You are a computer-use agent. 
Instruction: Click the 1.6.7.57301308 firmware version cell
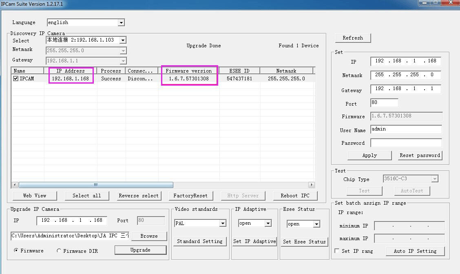[189, 79]
